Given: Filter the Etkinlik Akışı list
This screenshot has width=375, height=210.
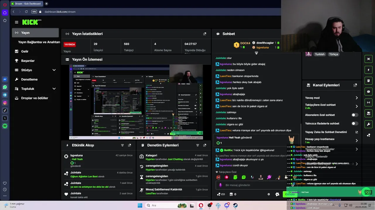Looking at the screenshot, I should (x=122, y=145).
